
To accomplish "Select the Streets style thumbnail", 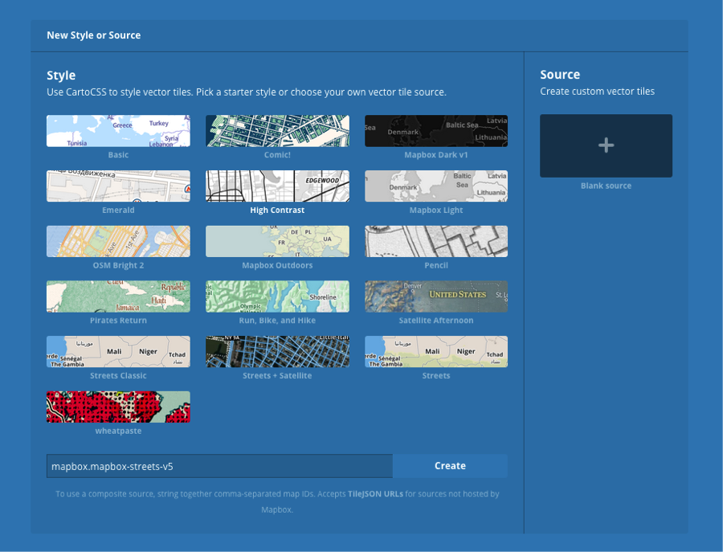I will pyautogui.click(x=436, y=352).
